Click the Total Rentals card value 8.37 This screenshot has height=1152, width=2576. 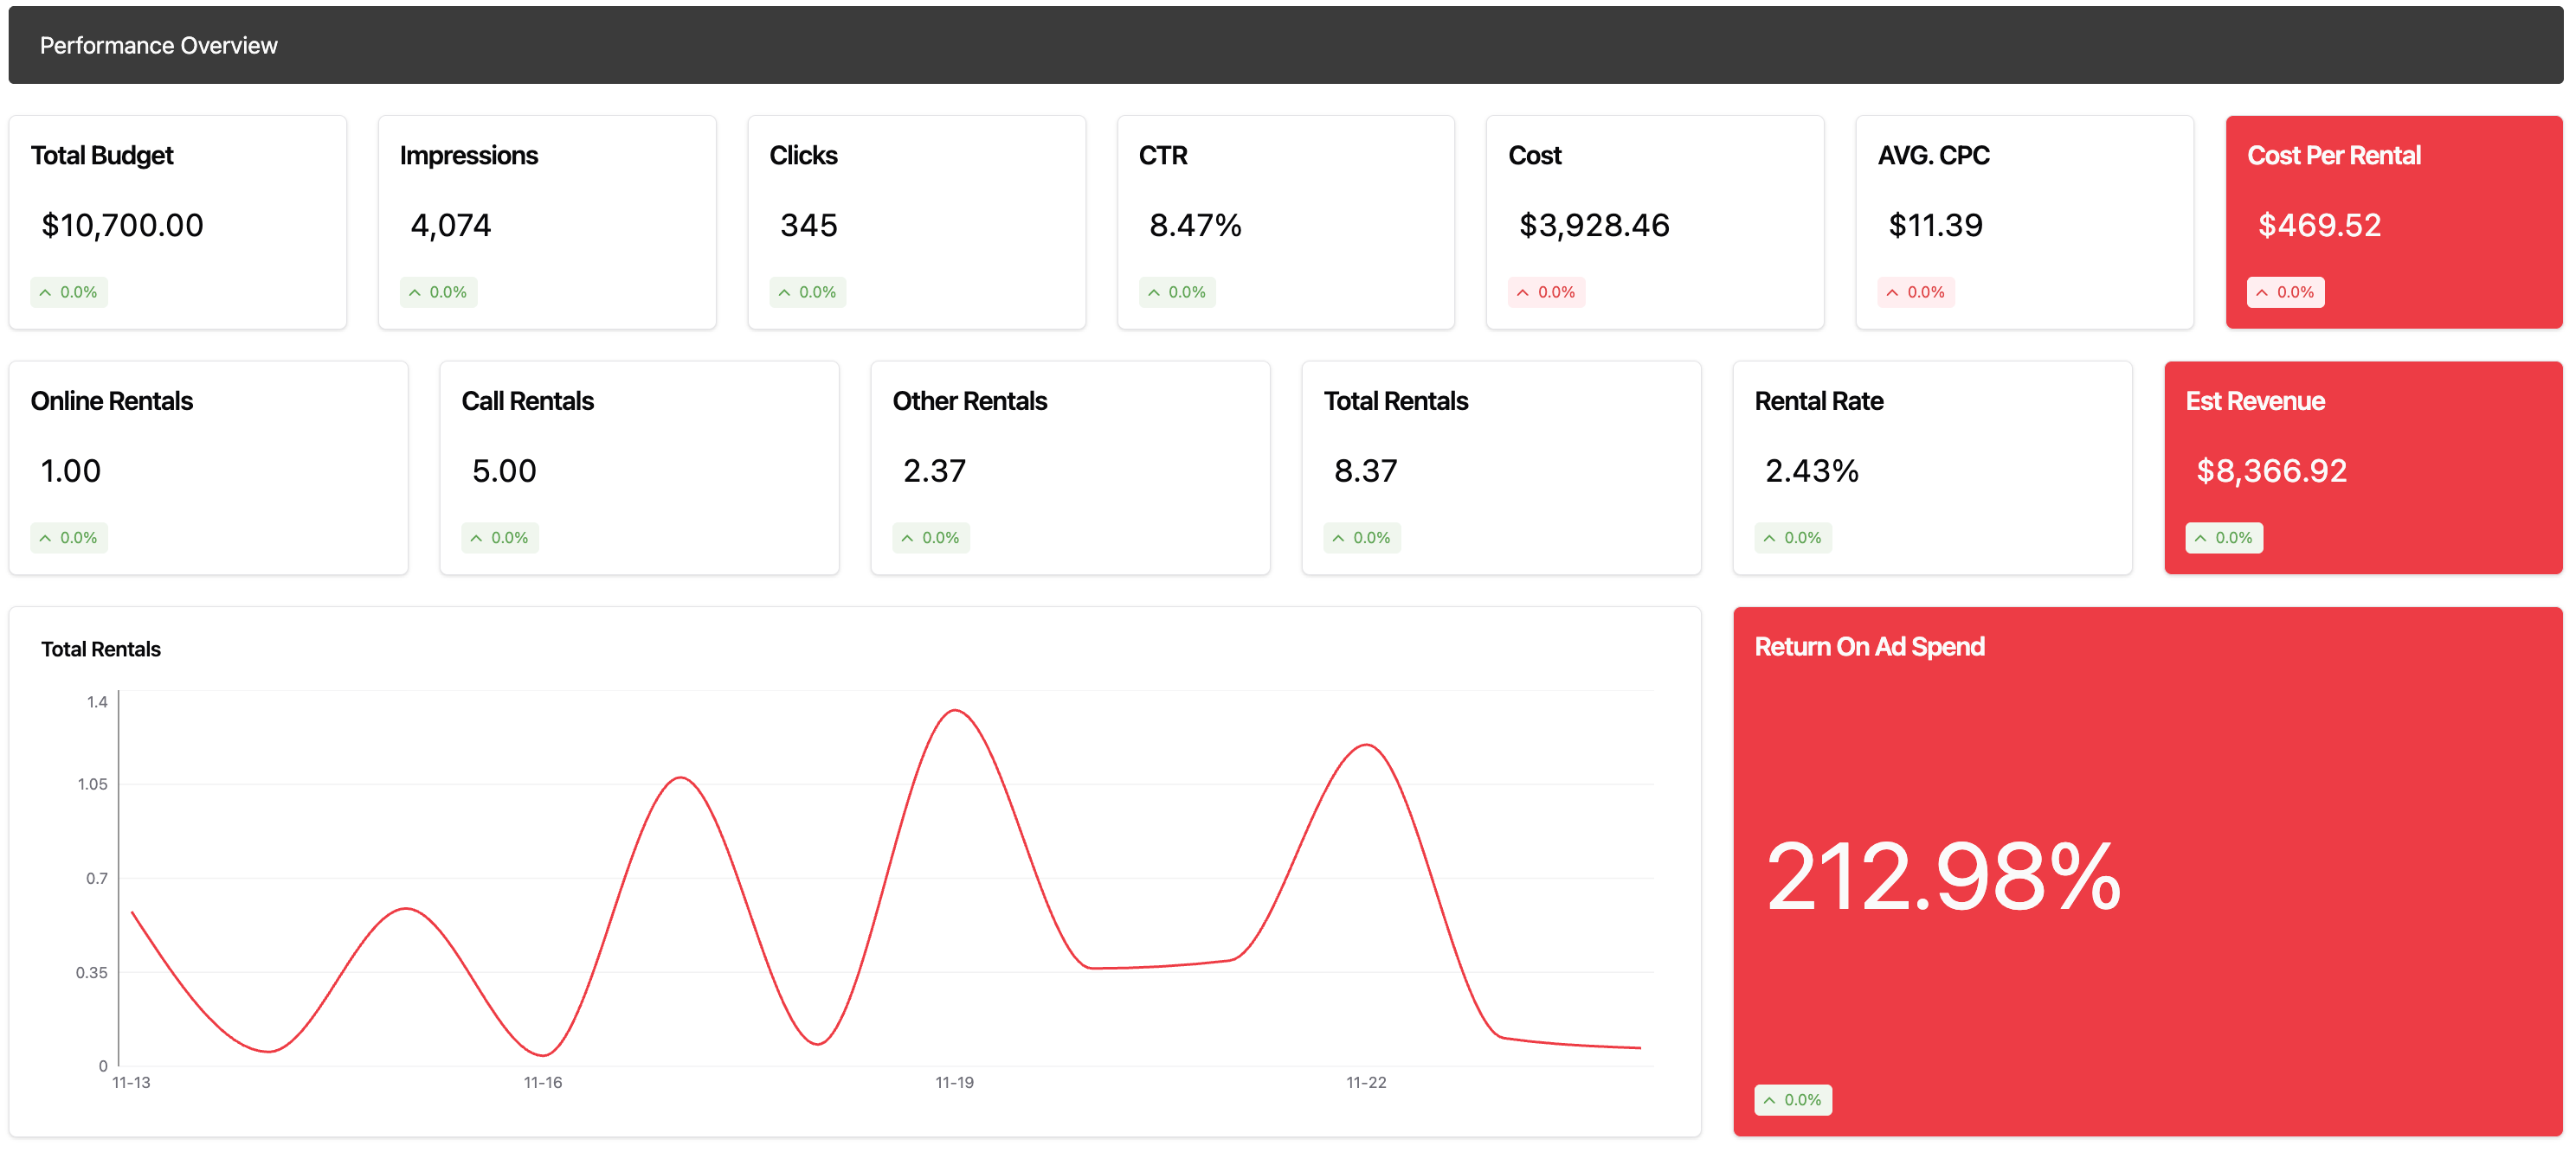click(1365, 470)
